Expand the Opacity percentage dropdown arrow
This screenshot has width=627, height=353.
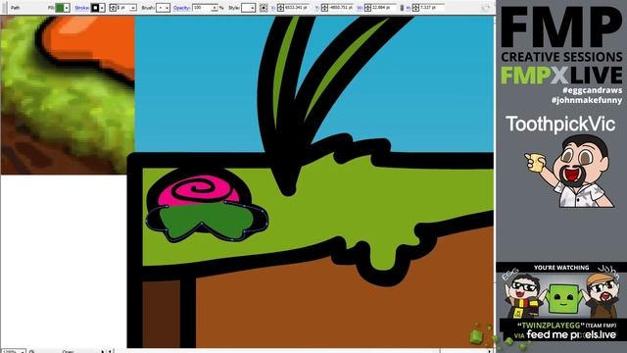[216, 8]
